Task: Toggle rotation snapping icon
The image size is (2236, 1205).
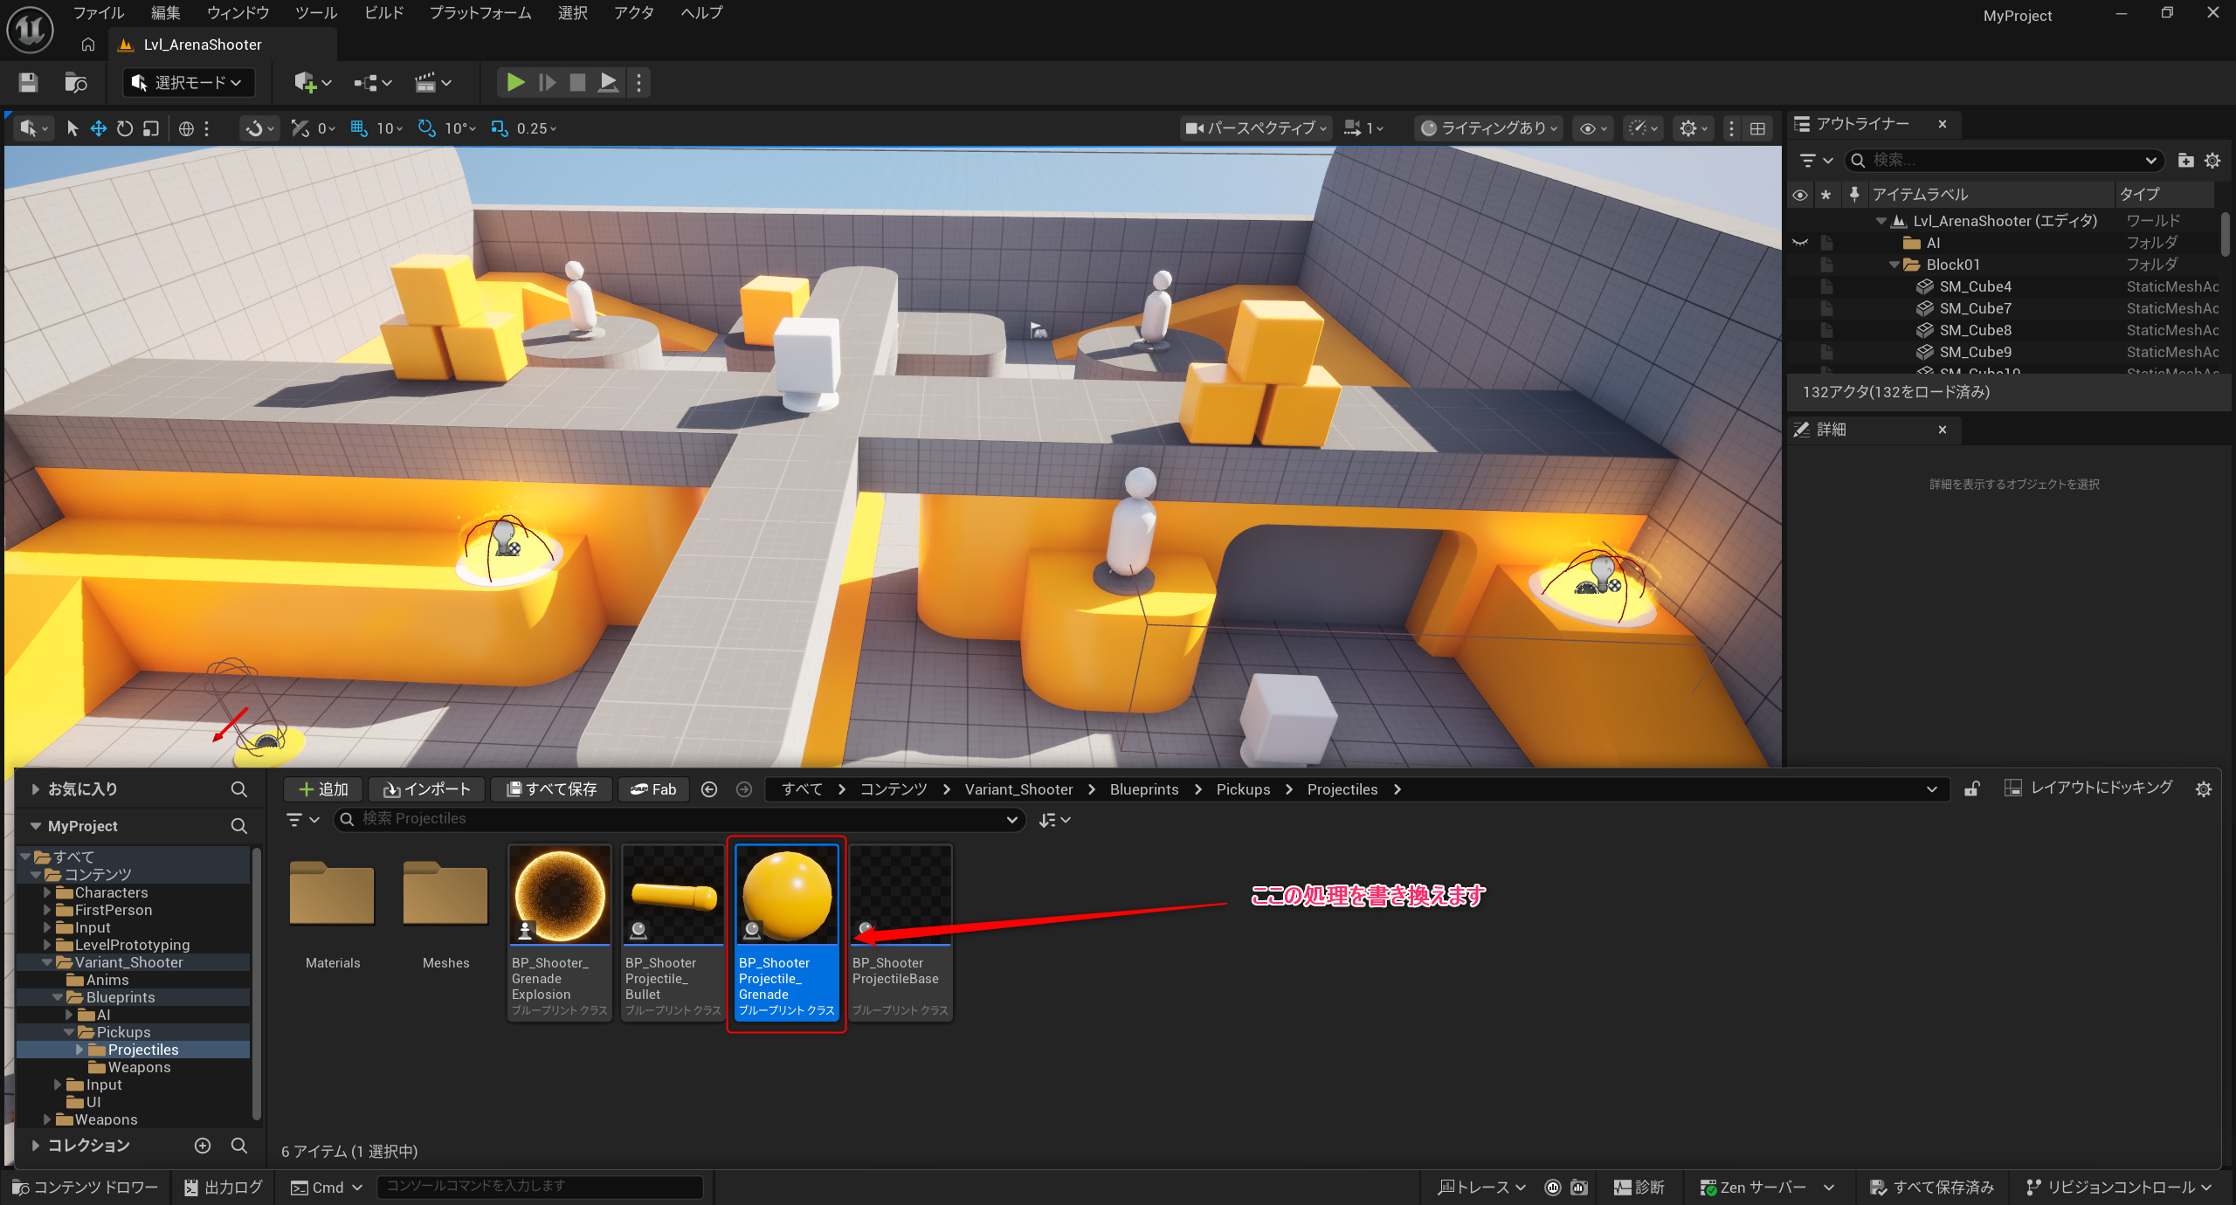Action: point(426,128)
